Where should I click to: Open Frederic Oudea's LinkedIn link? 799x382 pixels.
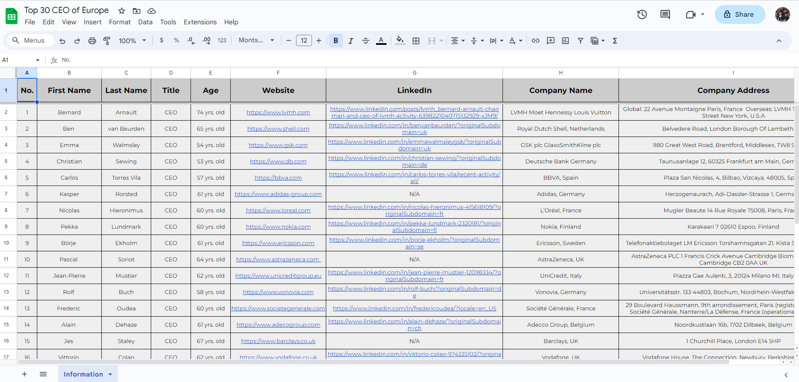click(x=415, y=308)
